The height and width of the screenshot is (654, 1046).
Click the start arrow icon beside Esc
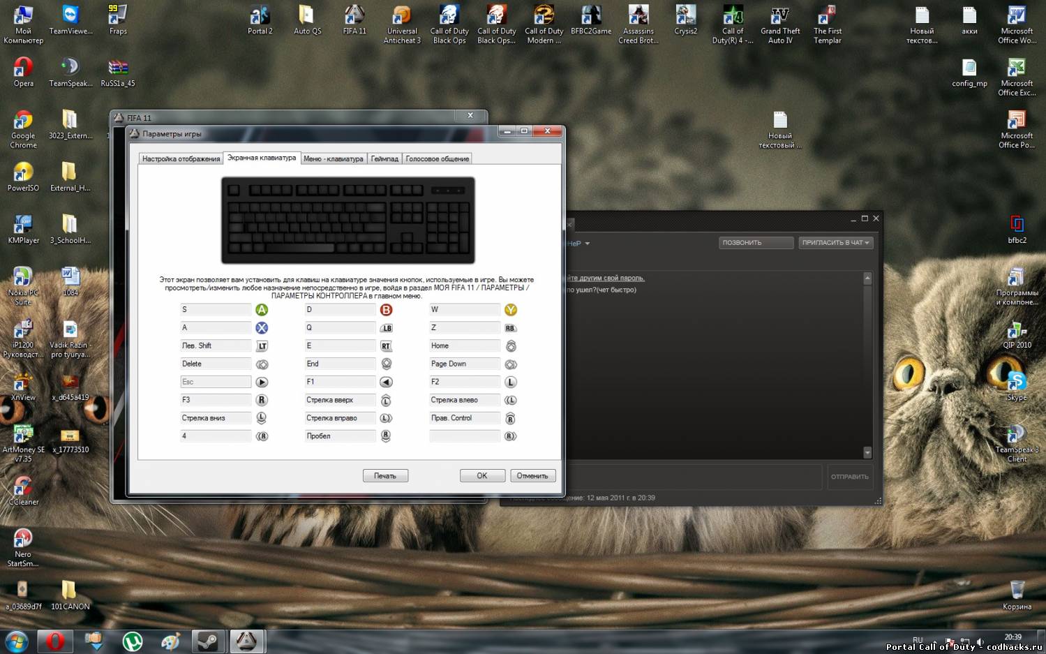(262, 382)
